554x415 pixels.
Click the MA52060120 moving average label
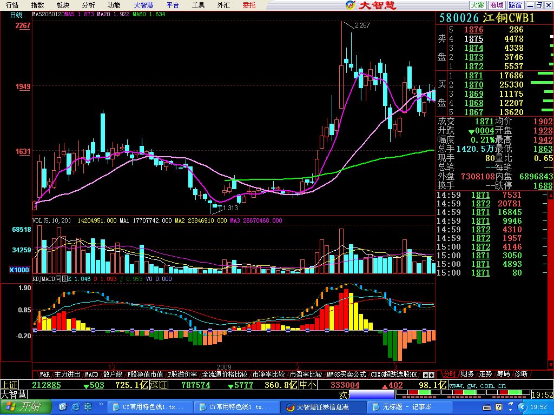48,14
